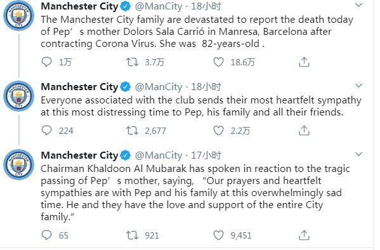The width and height of the screenshot is (380, 250).
Task: Like the tweet with 18.6万 likes
Action: coord(218,62)
